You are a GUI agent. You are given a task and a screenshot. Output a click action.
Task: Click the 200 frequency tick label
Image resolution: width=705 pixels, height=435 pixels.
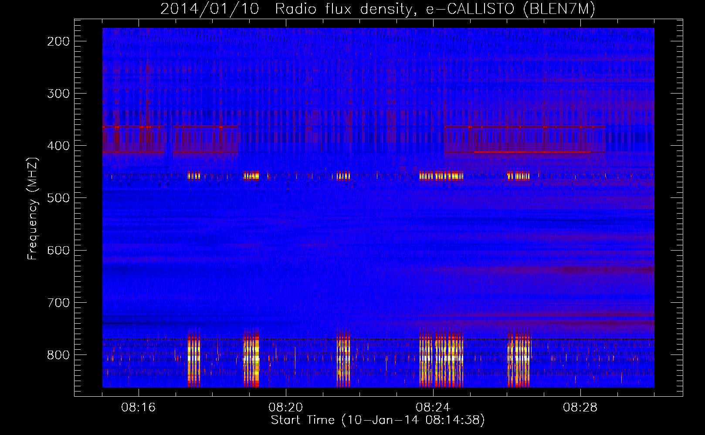pyautogui.click(x=58, y=41)
